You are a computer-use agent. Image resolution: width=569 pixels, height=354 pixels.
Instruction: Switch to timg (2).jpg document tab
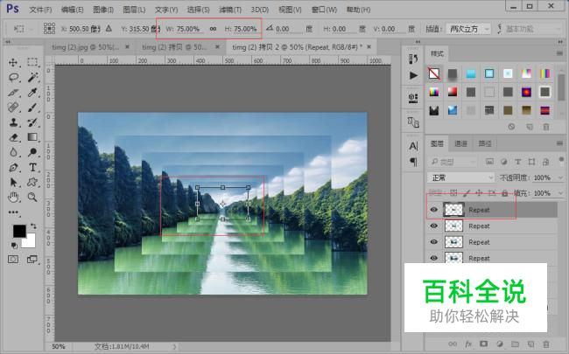click(x=86, y=47)
